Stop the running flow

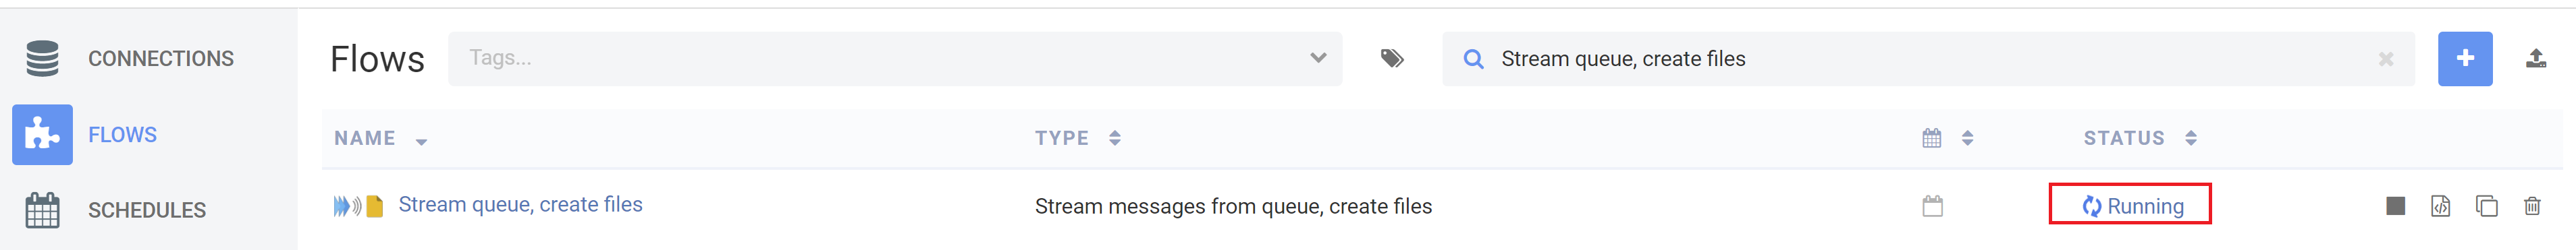[x=2395, y=206]
